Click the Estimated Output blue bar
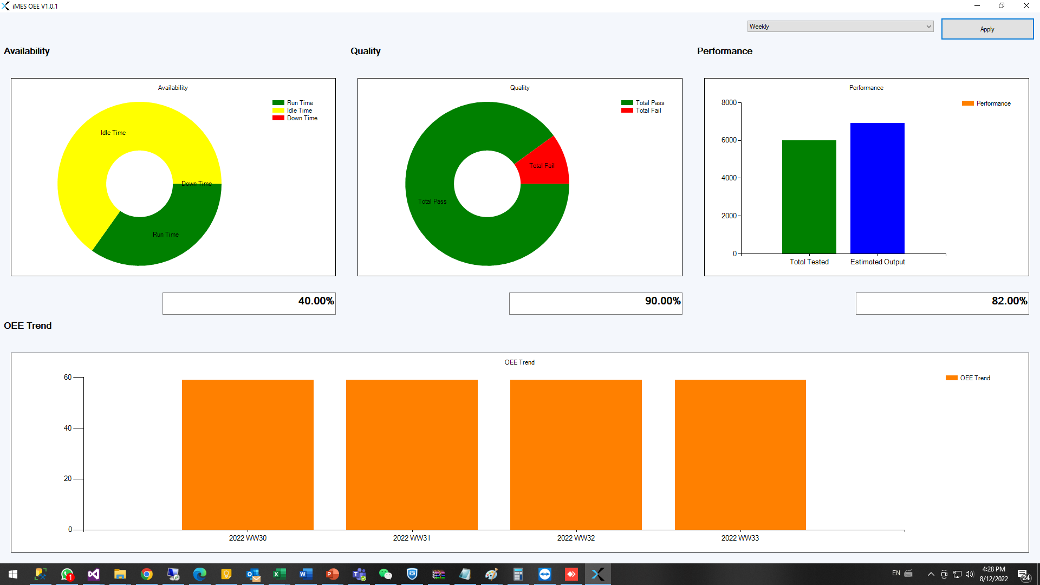The height and width of the screenshot is (585, 1040). click(x=877, y=188)
